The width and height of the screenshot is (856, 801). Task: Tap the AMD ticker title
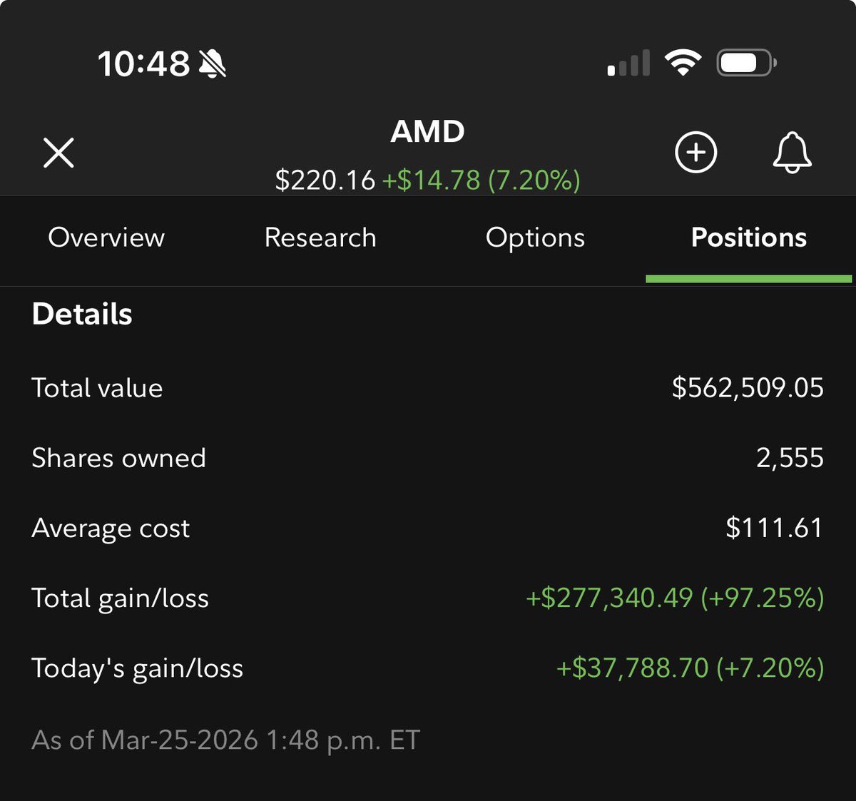pos(428,131)
